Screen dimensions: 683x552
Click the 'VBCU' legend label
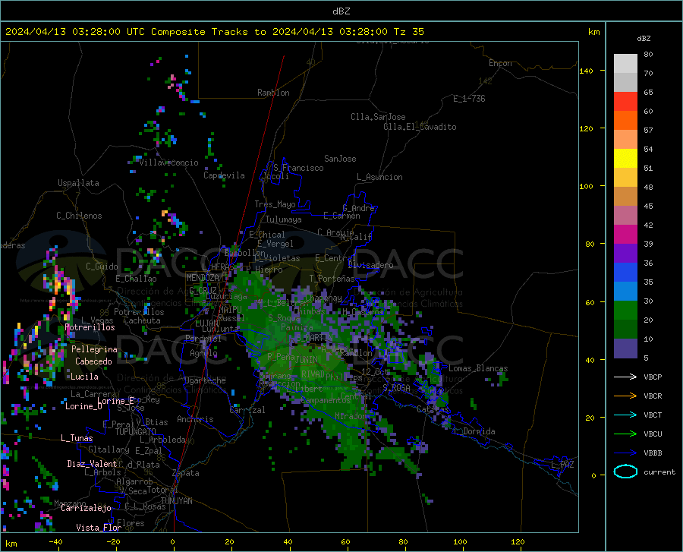point(653,434)
